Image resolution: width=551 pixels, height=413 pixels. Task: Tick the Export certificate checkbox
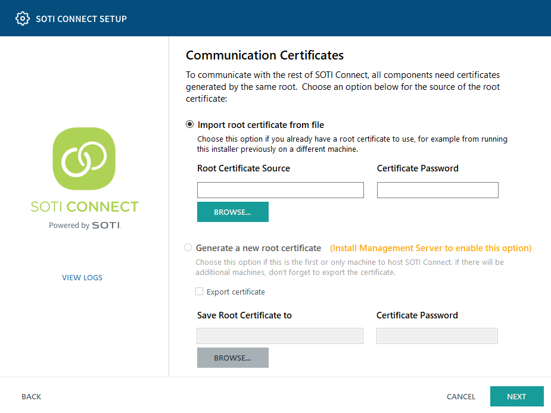(x=199, y=292)
